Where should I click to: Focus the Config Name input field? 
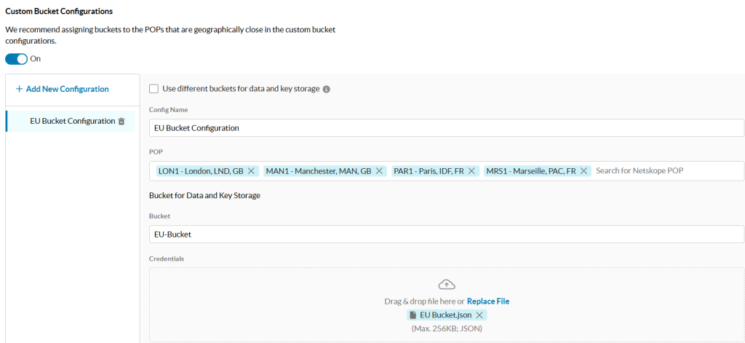[x=447, y=128]
